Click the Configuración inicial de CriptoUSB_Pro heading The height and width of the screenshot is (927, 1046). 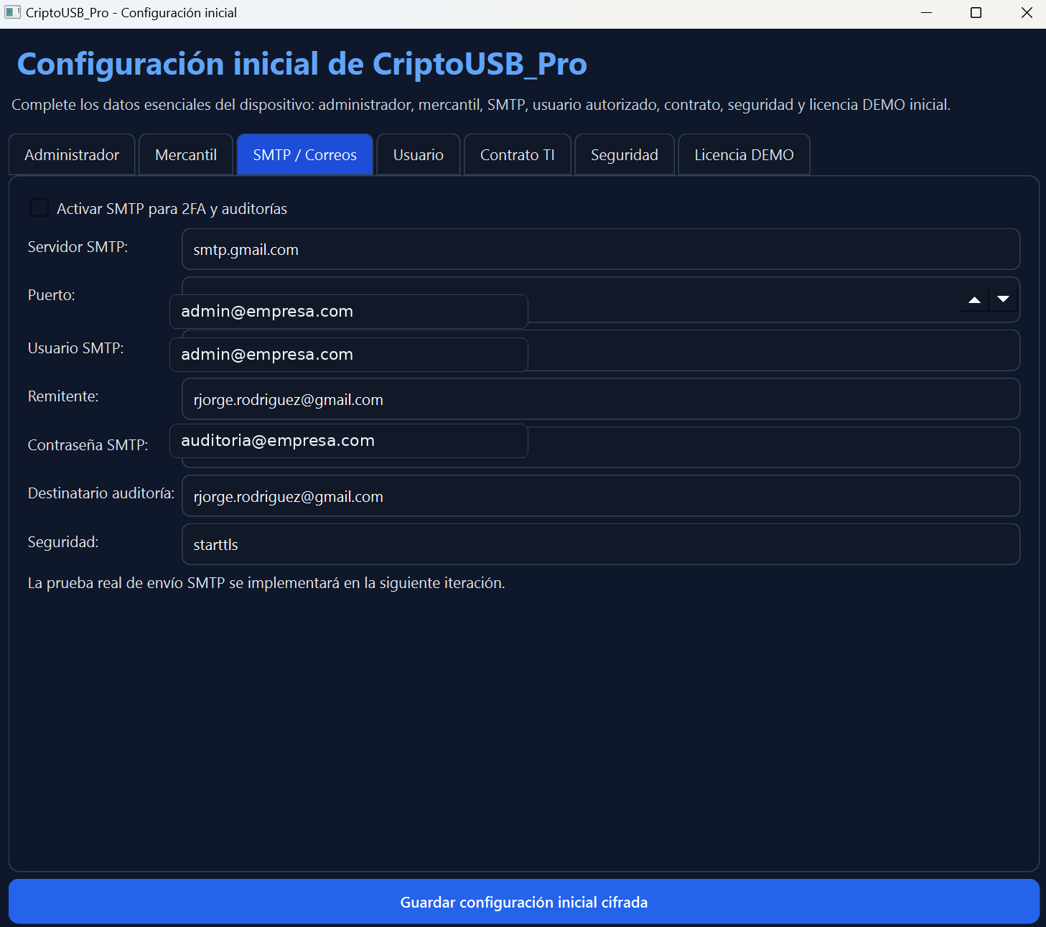click(302, 64)
